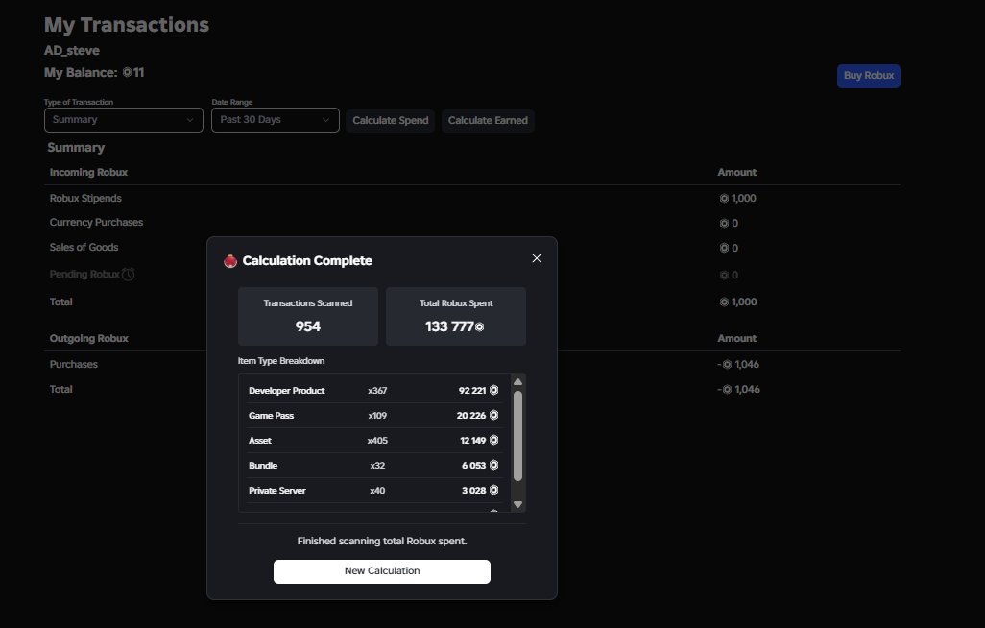Select the Game Pass breakdown row

(x=375, y=415)
